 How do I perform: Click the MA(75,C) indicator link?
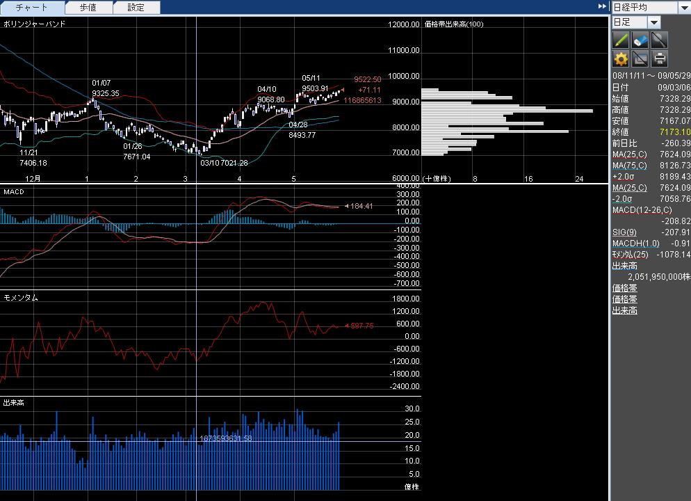tap(629, 166)
